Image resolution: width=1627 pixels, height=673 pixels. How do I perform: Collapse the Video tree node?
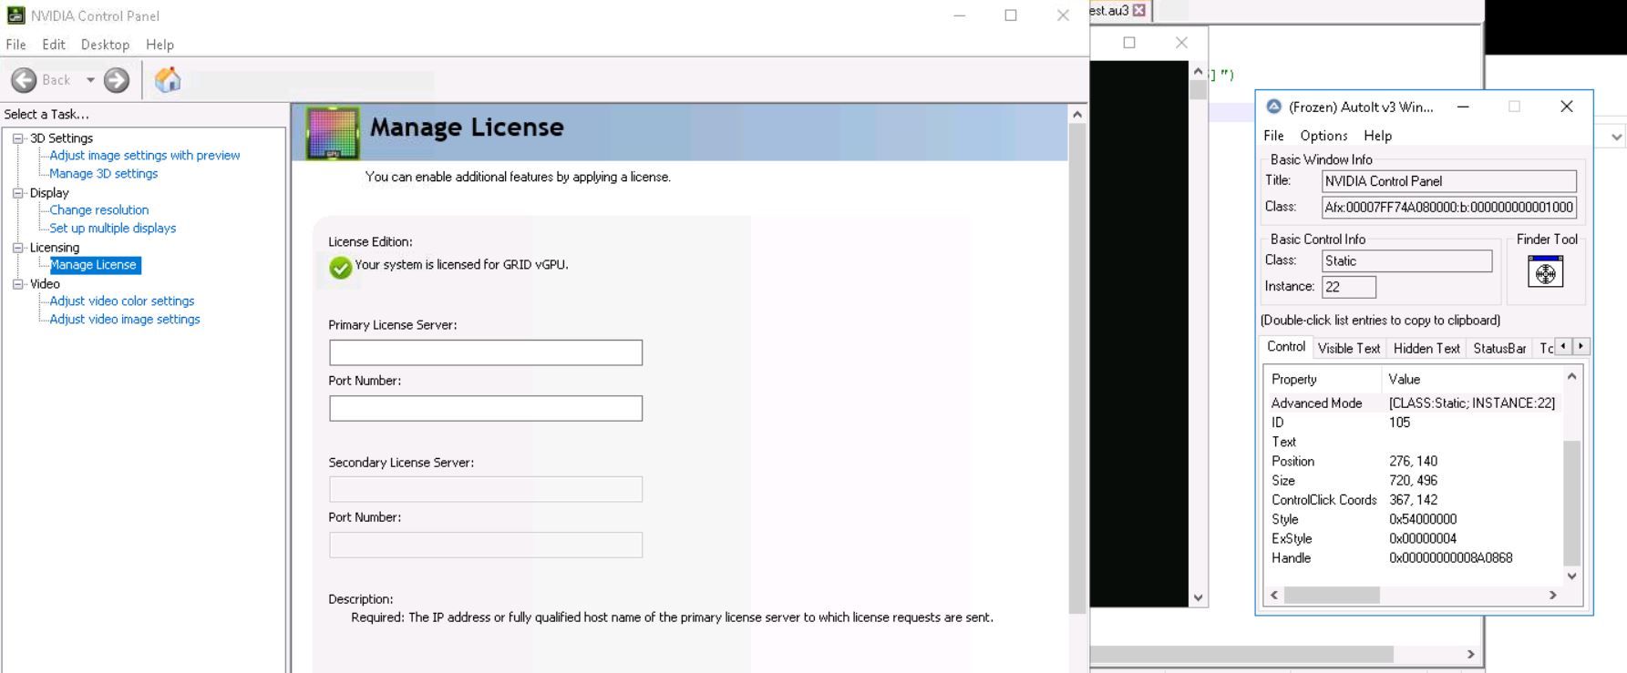pyautogui.click(x=17, y=284)
